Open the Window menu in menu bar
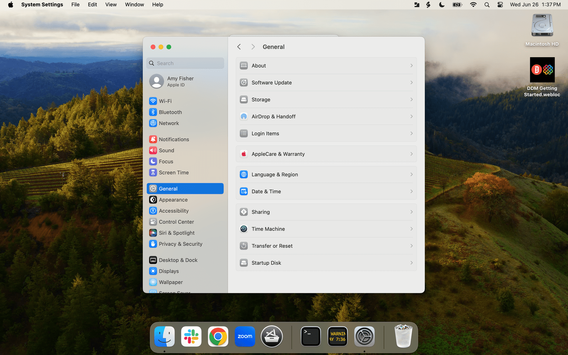This screenshot has height=355, width=568. (134, 5)
